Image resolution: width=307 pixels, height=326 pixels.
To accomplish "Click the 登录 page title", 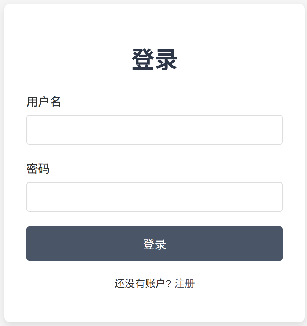I will pos(153,58).
